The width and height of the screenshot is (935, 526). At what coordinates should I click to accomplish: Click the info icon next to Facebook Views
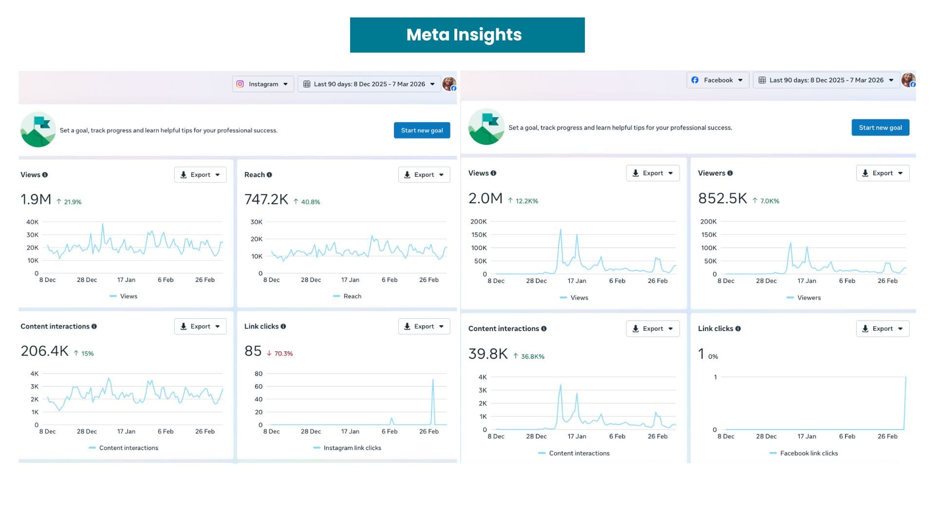[493, 173]
